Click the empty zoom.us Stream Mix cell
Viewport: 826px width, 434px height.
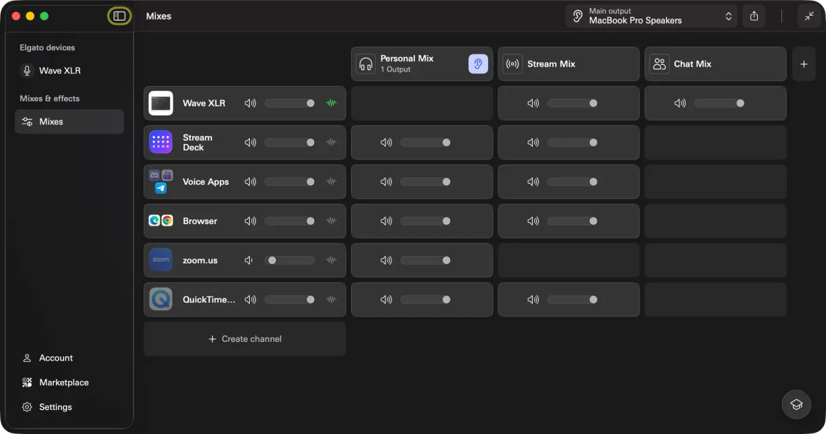(569, 260)
